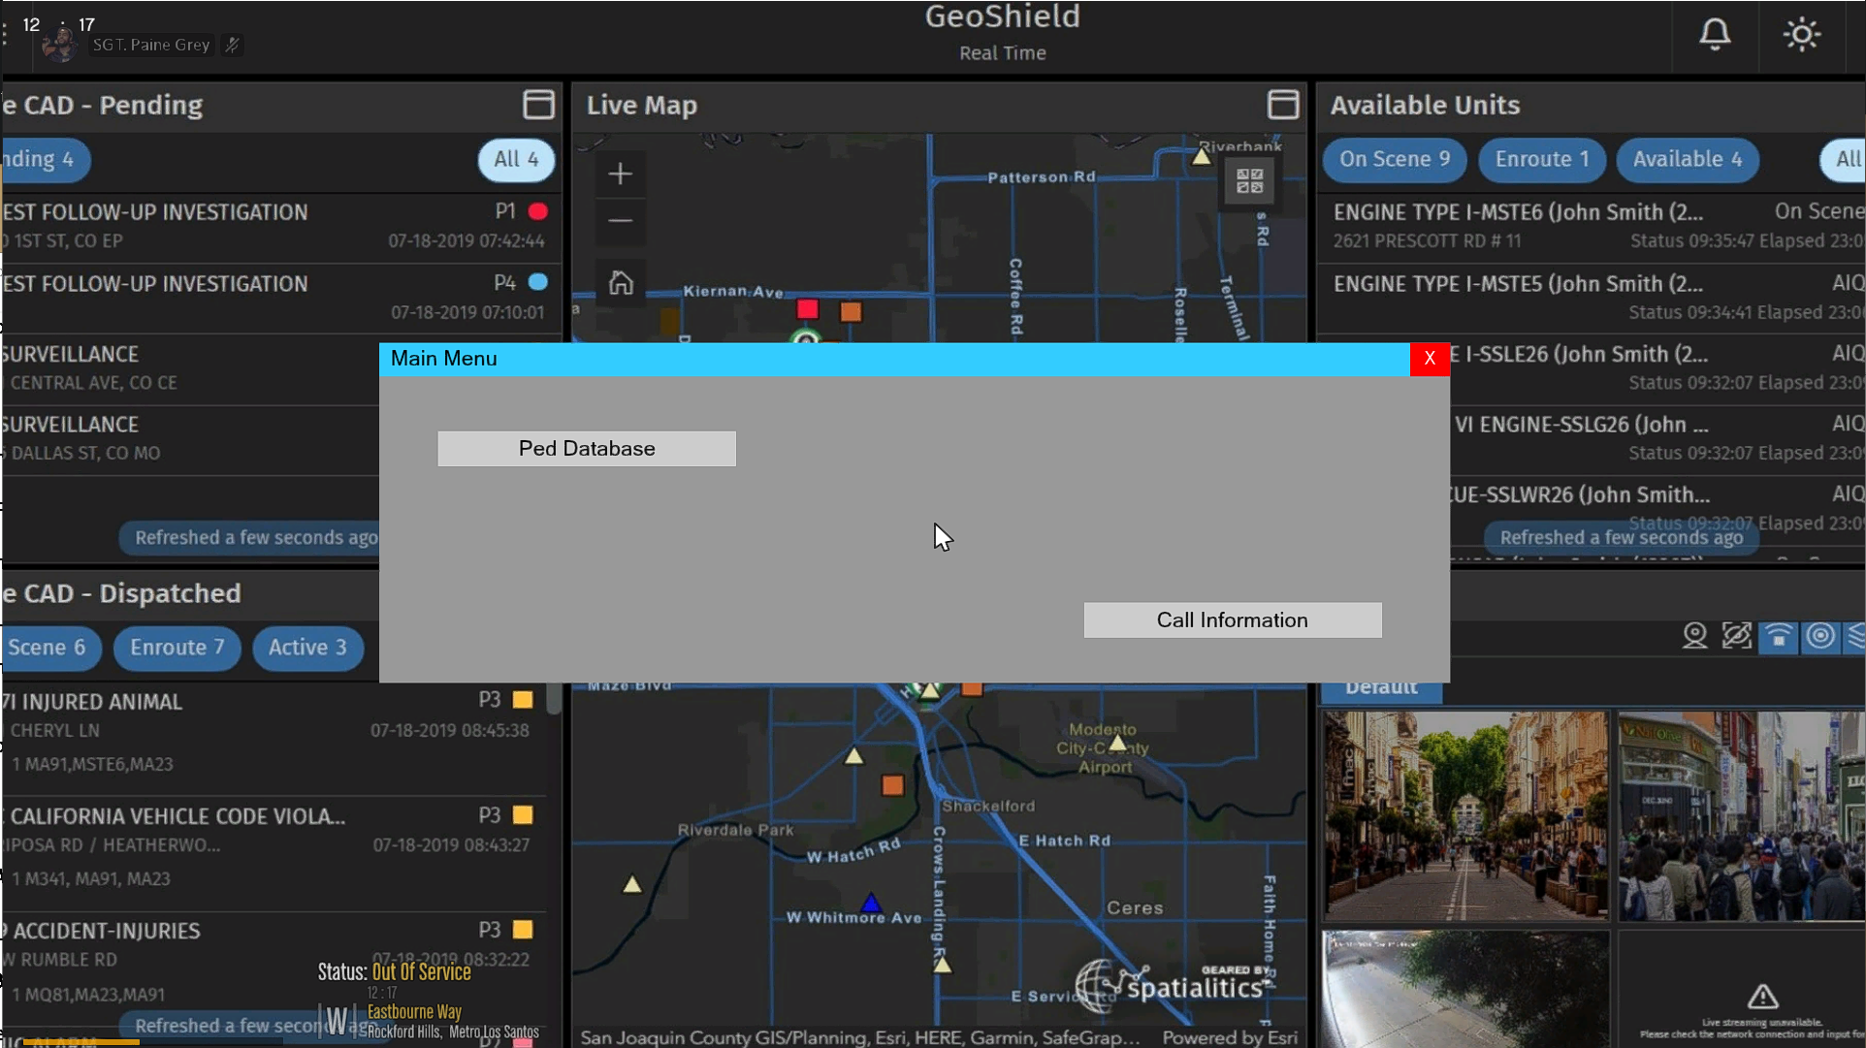1866x1048 pixels.
Task: Expand the Live Map panel window
Action: [x=1282, y=105]
